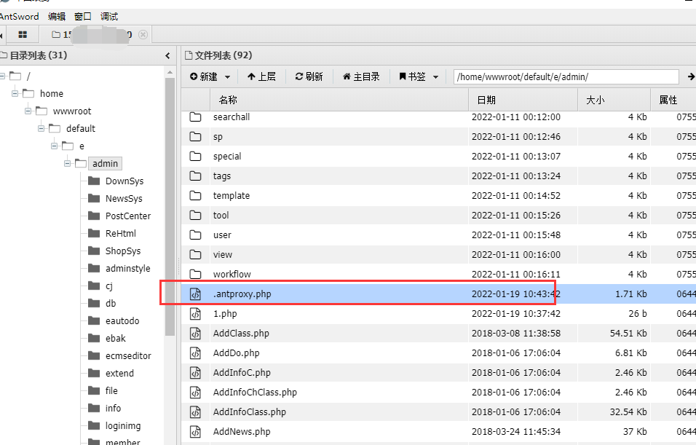Collapse the directory list panel chevron
The width and height of the screenshot is (696, 445).
click(167, 55)
